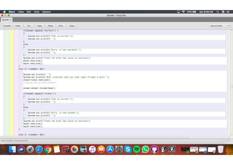Open Launchpad rocket icon in dock
233x165 pixels.
30,149
